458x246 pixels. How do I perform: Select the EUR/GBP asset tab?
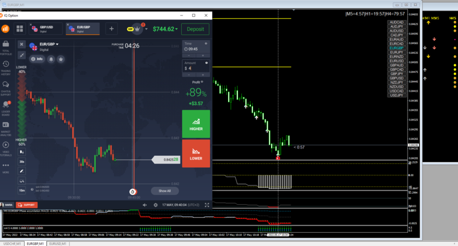[x=83, y=29]
